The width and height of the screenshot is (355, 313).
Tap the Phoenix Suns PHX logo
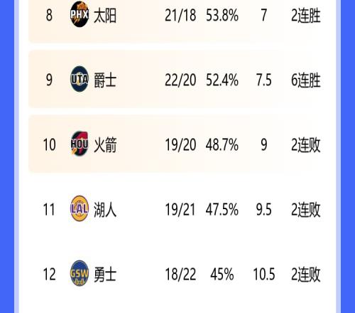tap(80, 14)
